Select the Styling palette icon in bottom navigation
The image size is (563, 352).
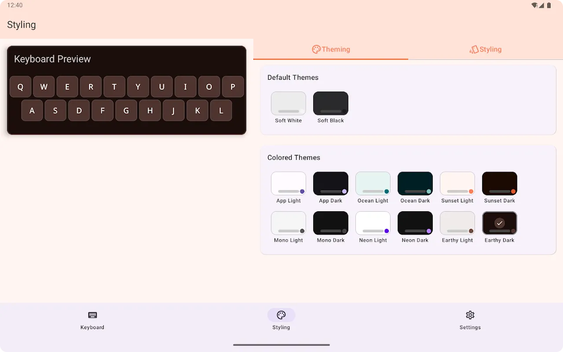[x=281, y=315]
